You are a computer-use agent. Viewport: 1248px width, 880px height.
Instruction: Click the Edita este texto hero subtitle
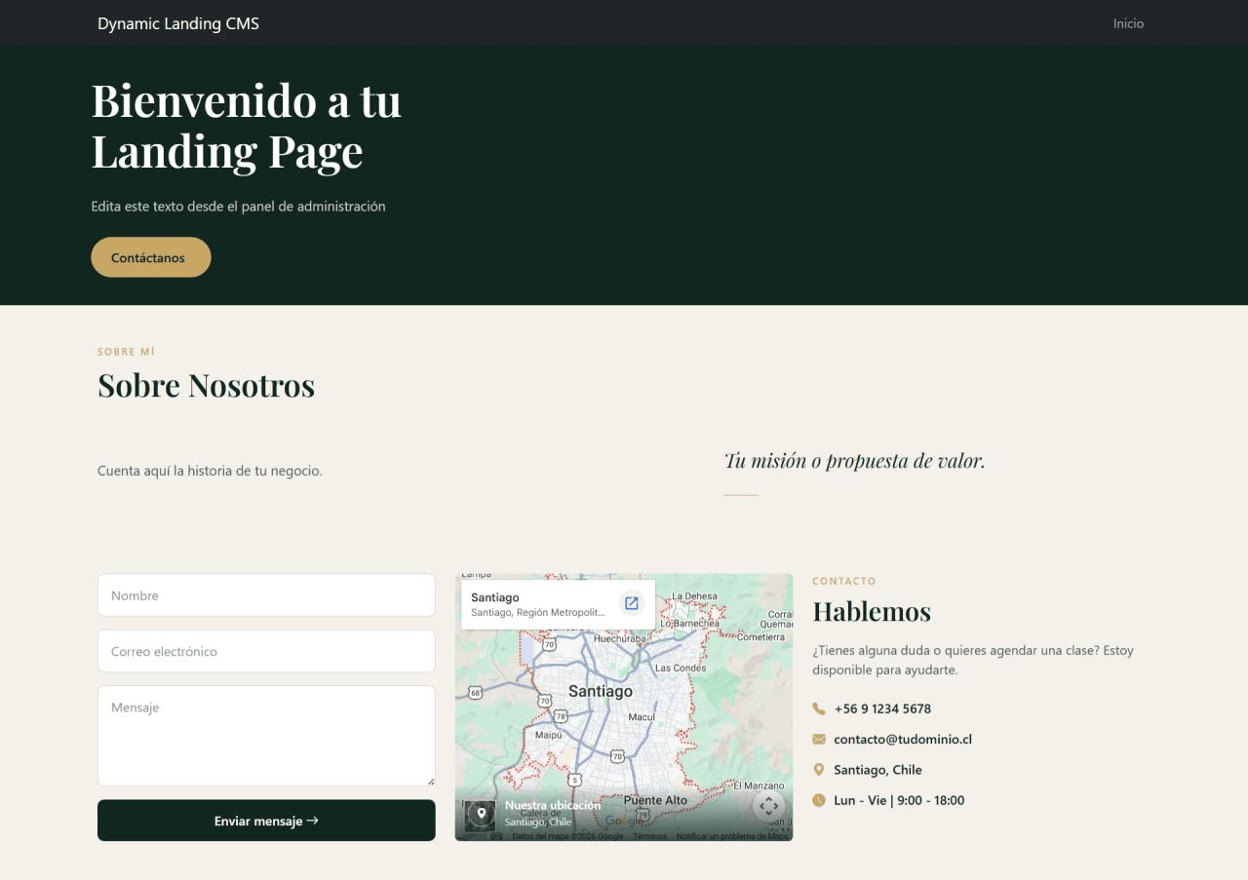click(x=238, y=207)
